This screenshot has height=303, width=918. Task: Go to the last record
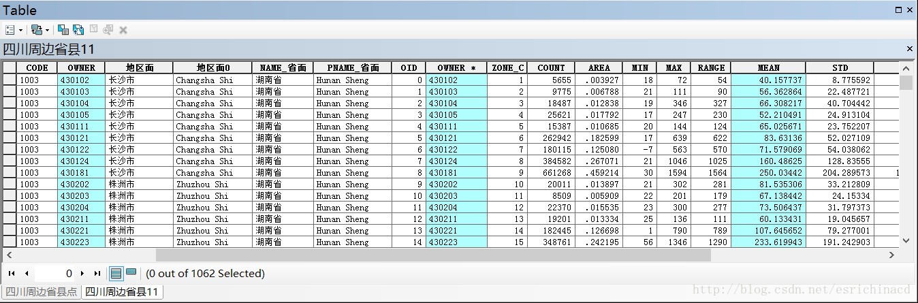point(97,274)
